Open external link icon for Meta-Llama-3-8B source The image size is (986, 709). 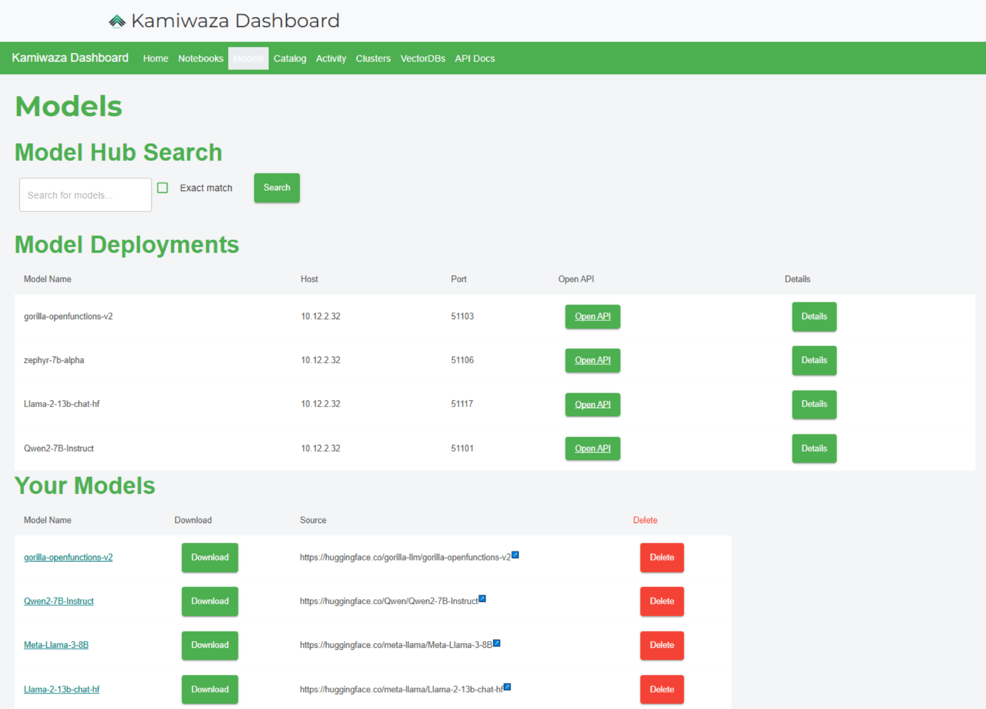coord(497,643)
